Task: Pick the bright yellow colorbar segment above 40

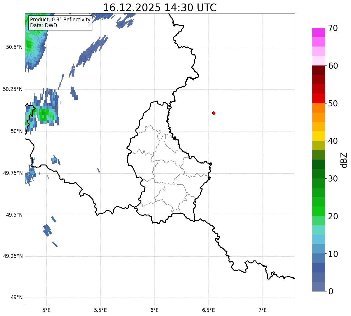Action: [x=319, y=136]
